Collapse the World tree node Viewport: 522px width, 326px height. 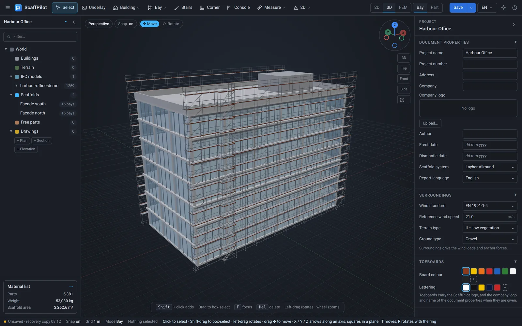[x=6, y=49]
